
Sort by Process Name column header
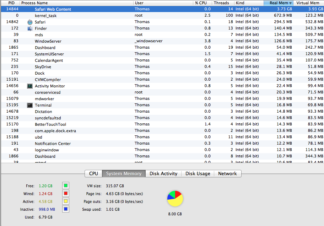(x=76, y=3)
